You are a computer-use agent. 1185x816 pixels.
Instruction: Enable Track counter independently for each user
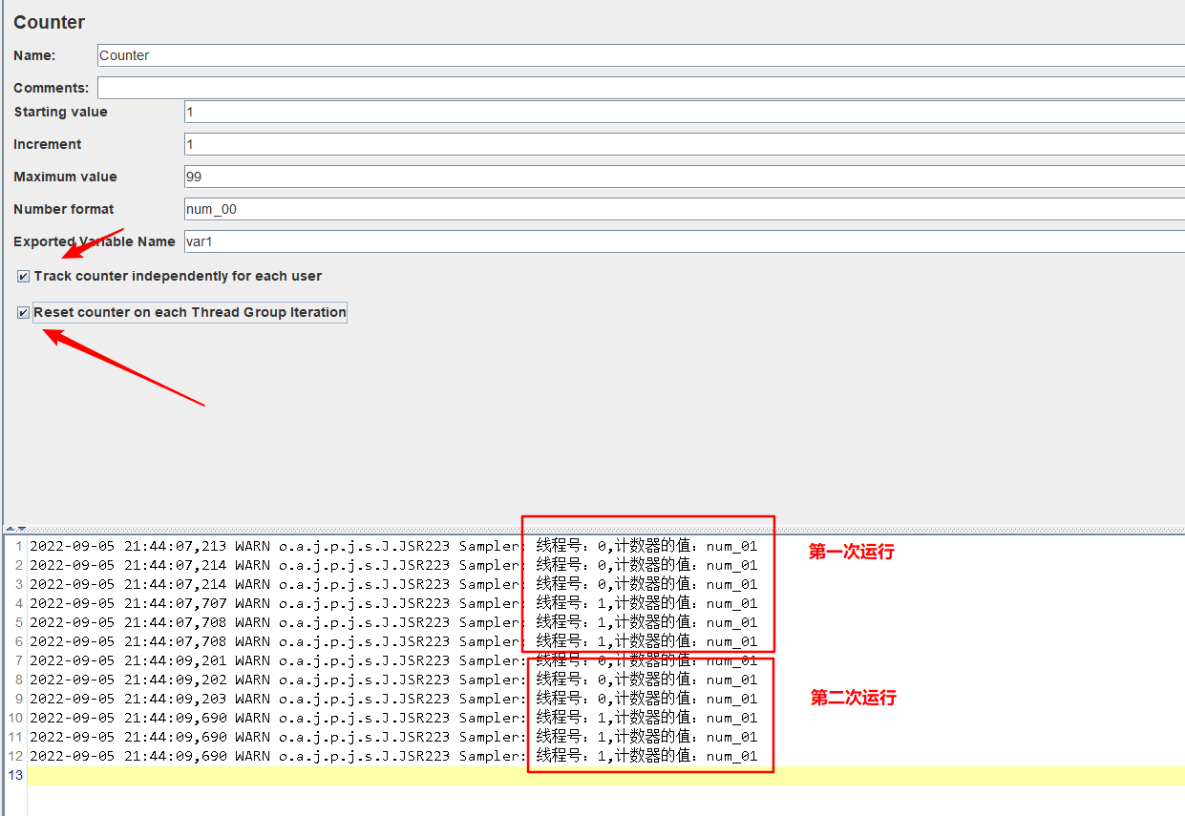point(23,277)
